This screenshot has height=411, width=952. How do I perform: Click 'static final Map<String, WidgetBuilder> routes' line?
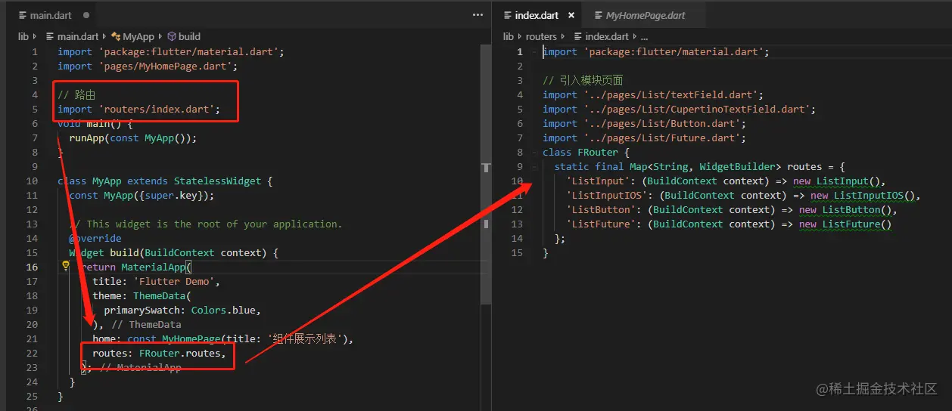click(x=699, y=167)
